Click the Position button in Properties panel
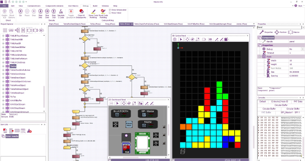Viewport: 305px width, 161px height. [x=281, y=32]
